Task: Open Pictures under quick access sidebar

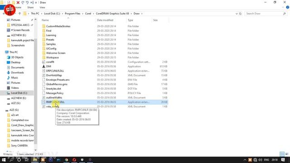Action: (15, 20)
